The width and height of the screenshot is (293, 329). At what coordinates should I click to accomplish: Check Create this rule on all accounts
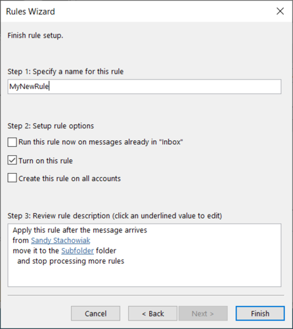tap(12, 178)
